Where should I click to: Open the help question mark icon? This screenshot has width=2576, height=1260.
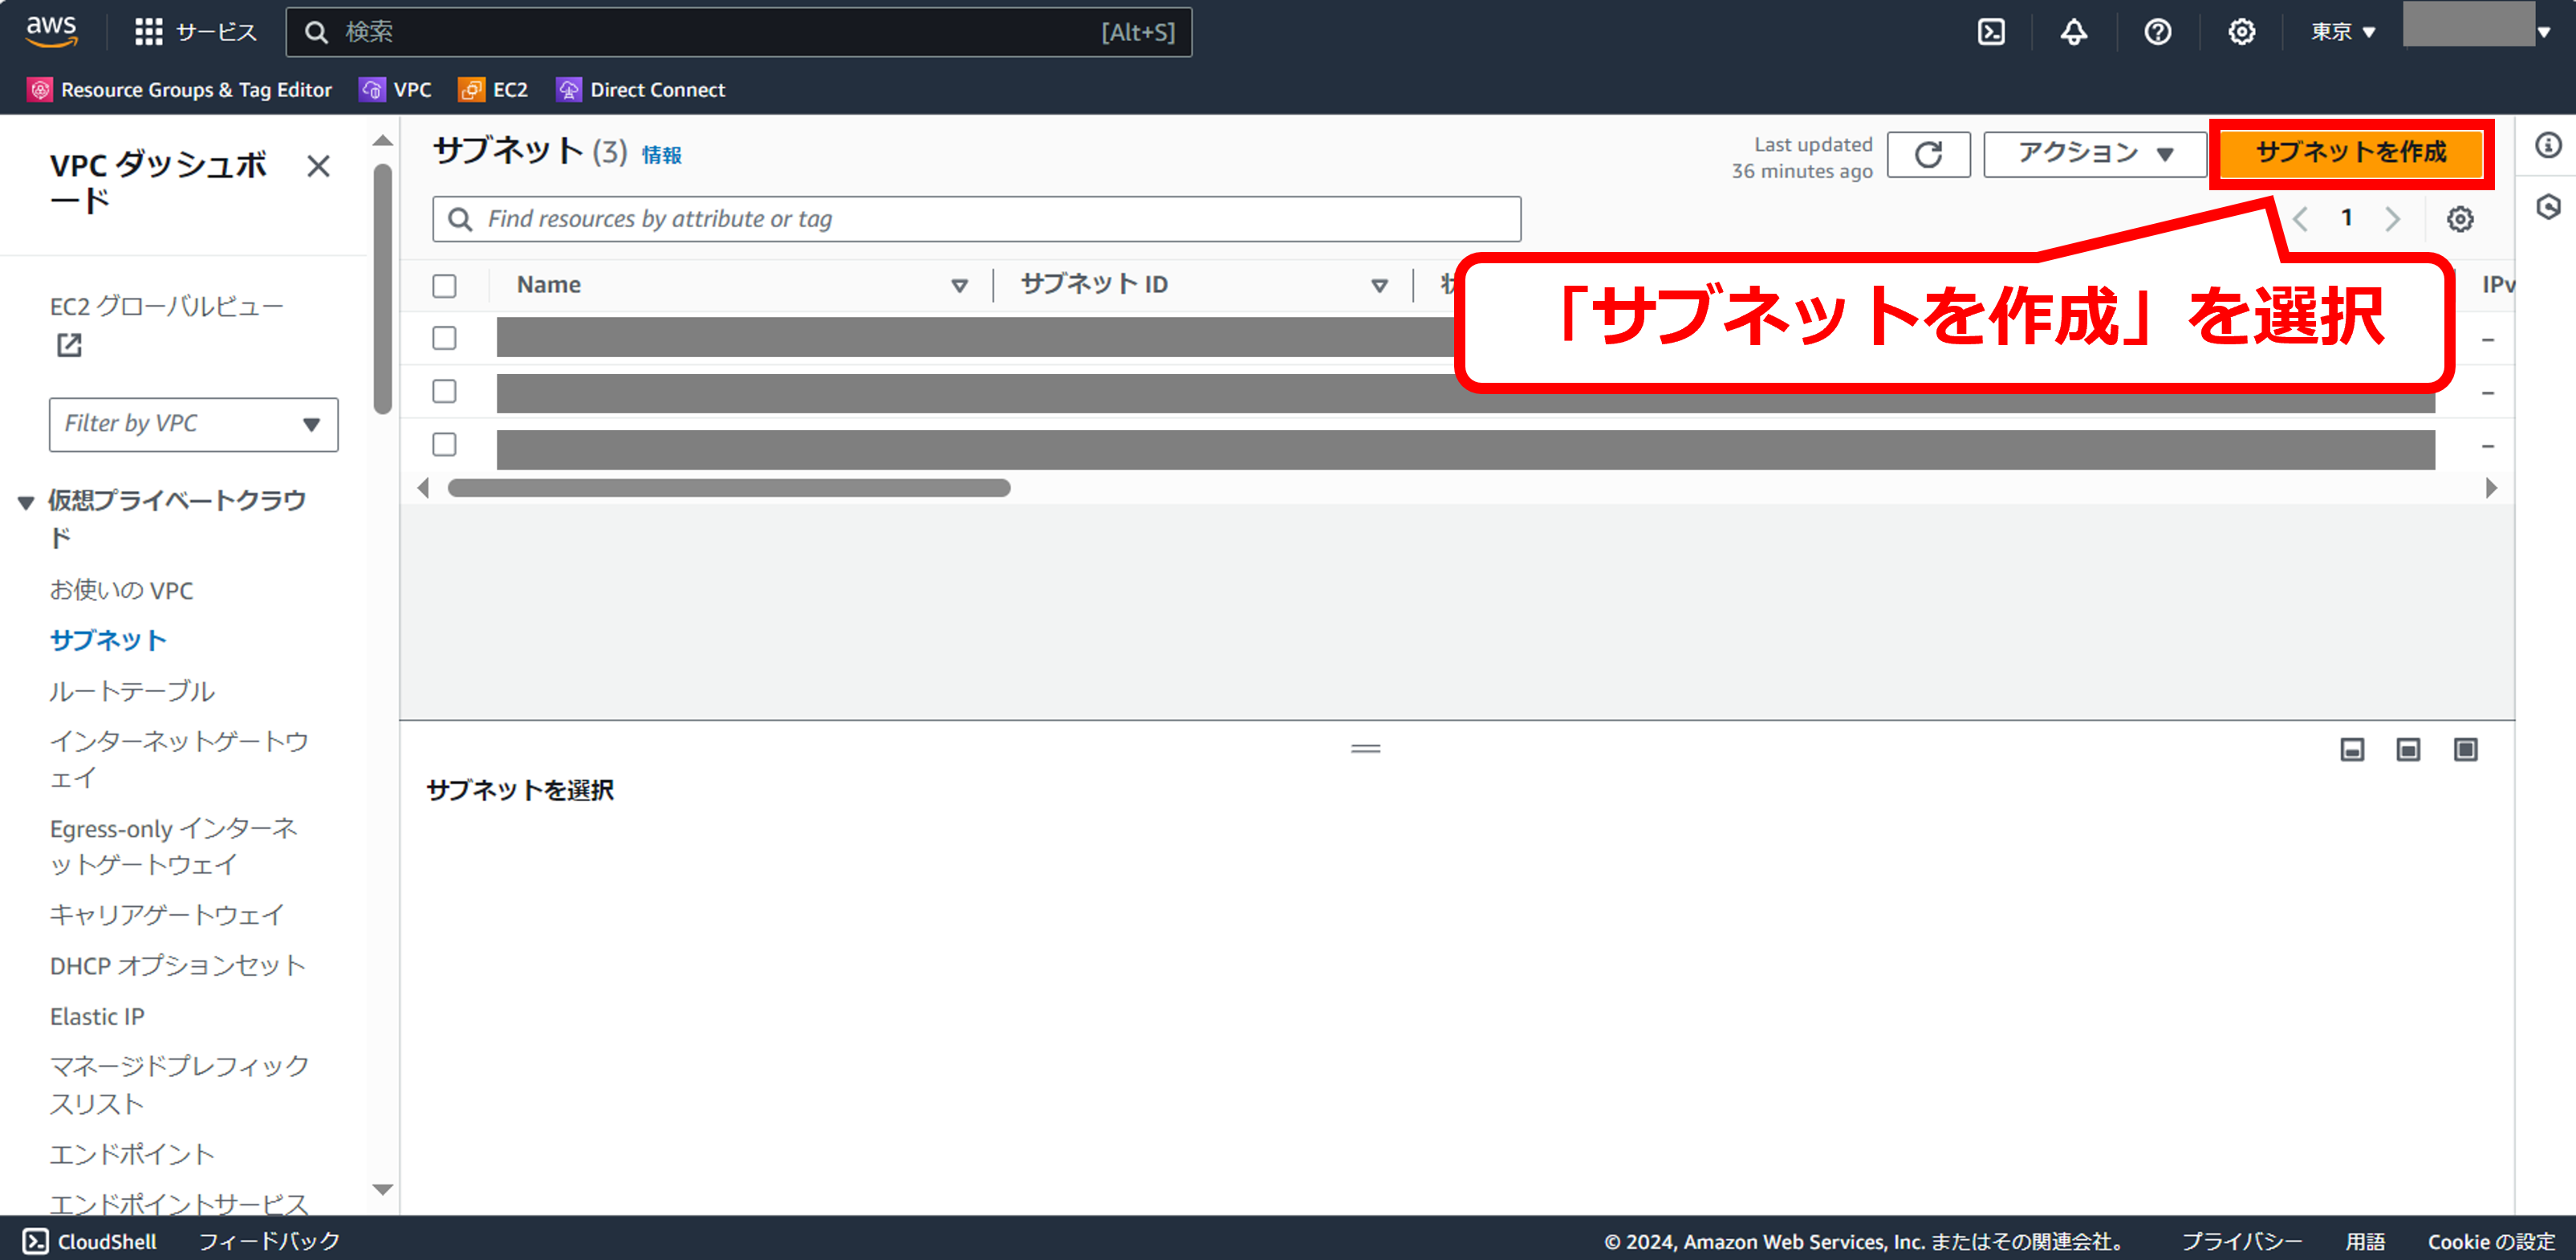click(x=2157, y=32)
